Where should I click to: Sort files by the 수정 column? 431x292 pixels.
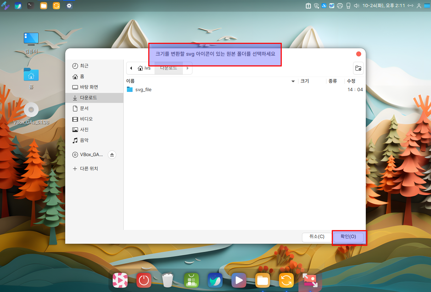point(354,81)
